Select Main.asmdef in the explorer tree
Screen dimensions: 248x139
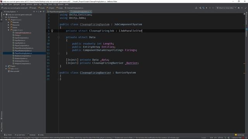[15, 71]
